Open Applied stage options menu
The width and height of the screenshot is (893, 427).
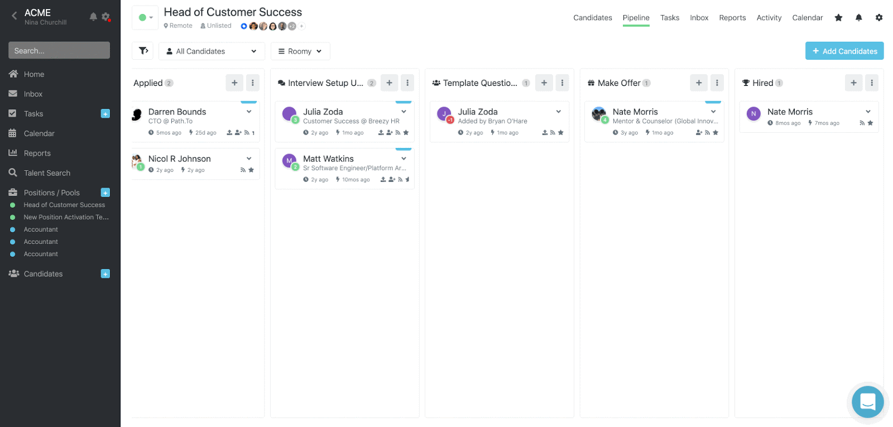click(x=252, y=83)
